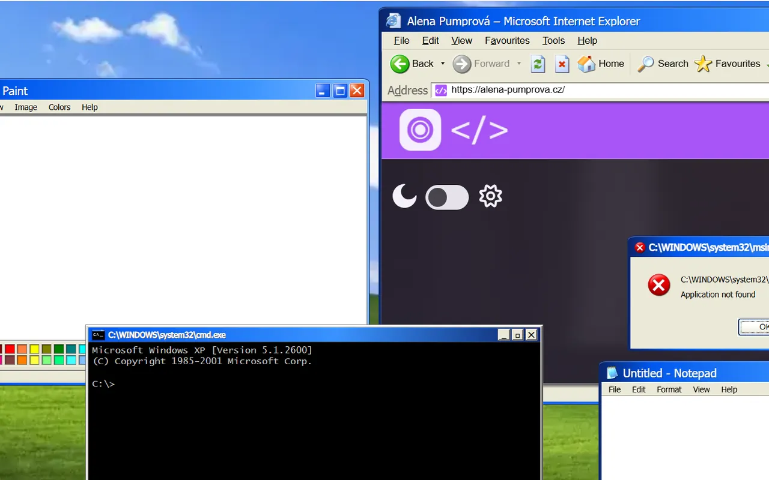The width and height of the screenshot is (769, 480).
Task: Expand the Back history dropdown arrow
Action: [x=443, y=64]
